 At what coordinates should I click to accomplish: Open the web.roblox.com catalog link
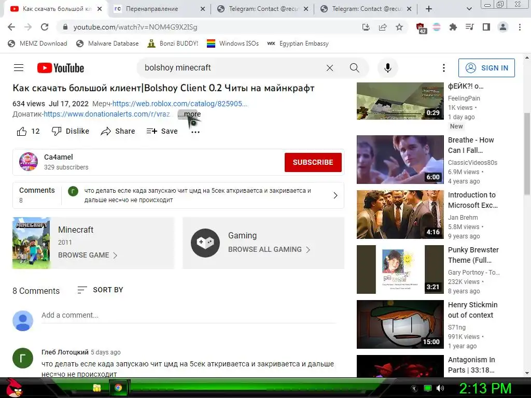tap(180, 104)
